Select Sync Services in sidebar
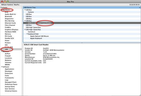 10,89
